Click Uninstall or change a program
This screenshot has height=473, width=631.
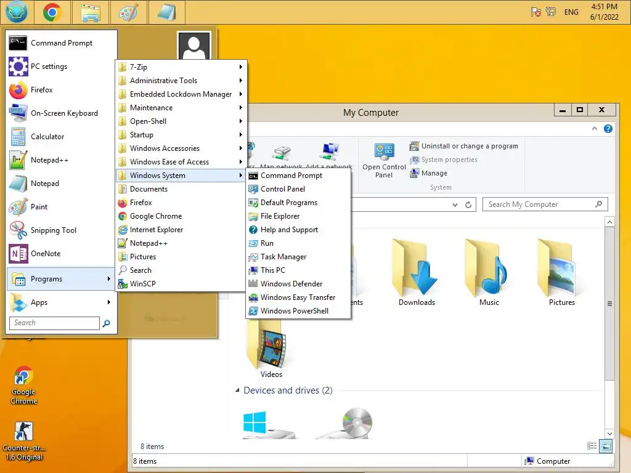pyautogui.click(x=464, y=146)
